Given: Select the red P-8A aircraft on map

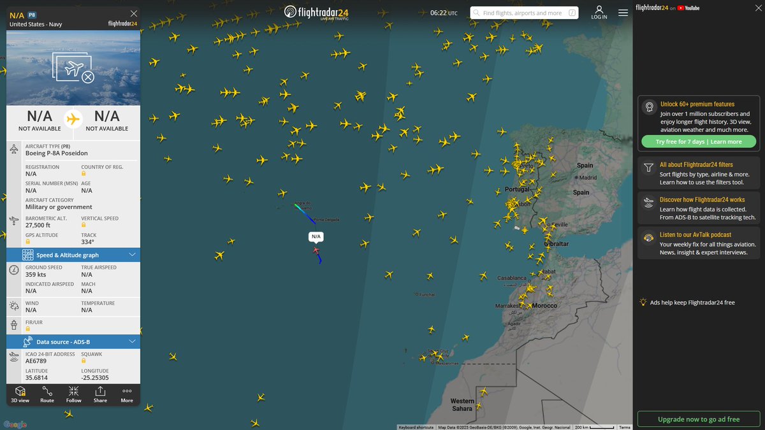Looking at the screenshot, I should coord(316,250).
